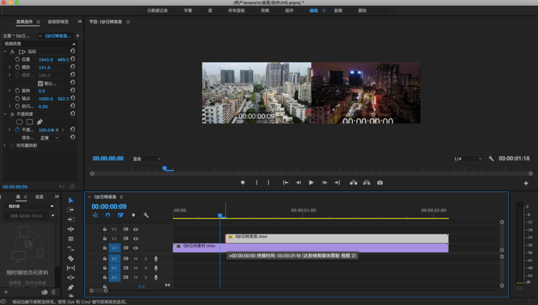
Task: Select the DJI日转夜夜.mov clip on V2
Action: click(x=336, y=238)
